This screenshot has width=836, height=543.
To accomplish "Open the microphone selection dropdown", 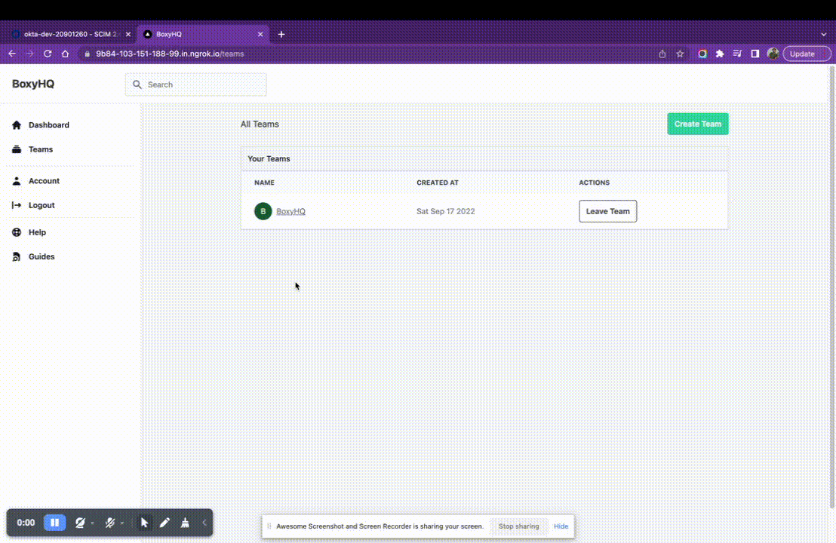I will [x=122, y=523].
